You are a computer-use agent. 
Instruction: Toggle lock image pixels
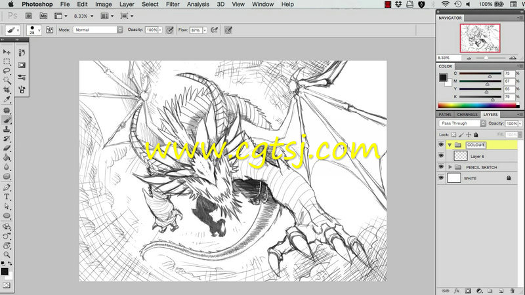click(461, 135)
